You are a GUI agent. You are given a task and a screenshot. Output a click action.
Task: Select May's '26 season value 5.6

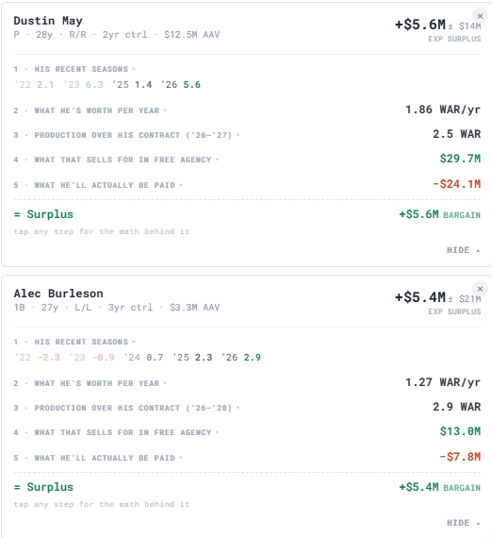192,84
